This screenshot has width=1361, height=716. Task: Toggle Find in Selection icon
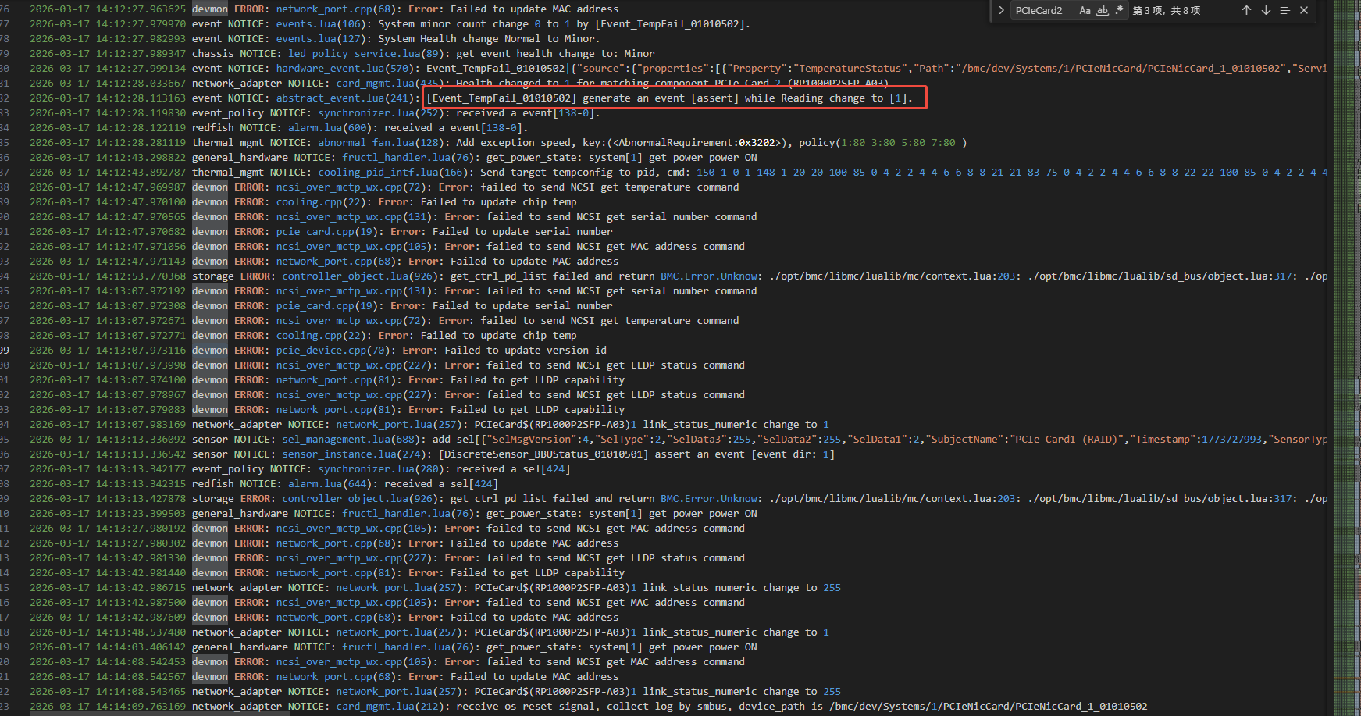pyautogui.click(x=1284, y=10)
